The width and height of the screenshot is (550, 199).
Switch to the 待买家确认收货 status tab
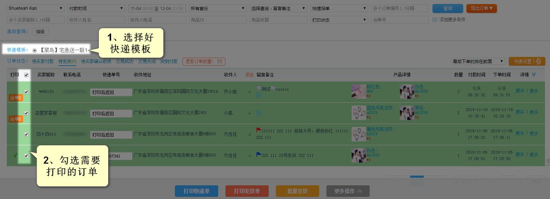pyautogui.click(x=96, y=61)
